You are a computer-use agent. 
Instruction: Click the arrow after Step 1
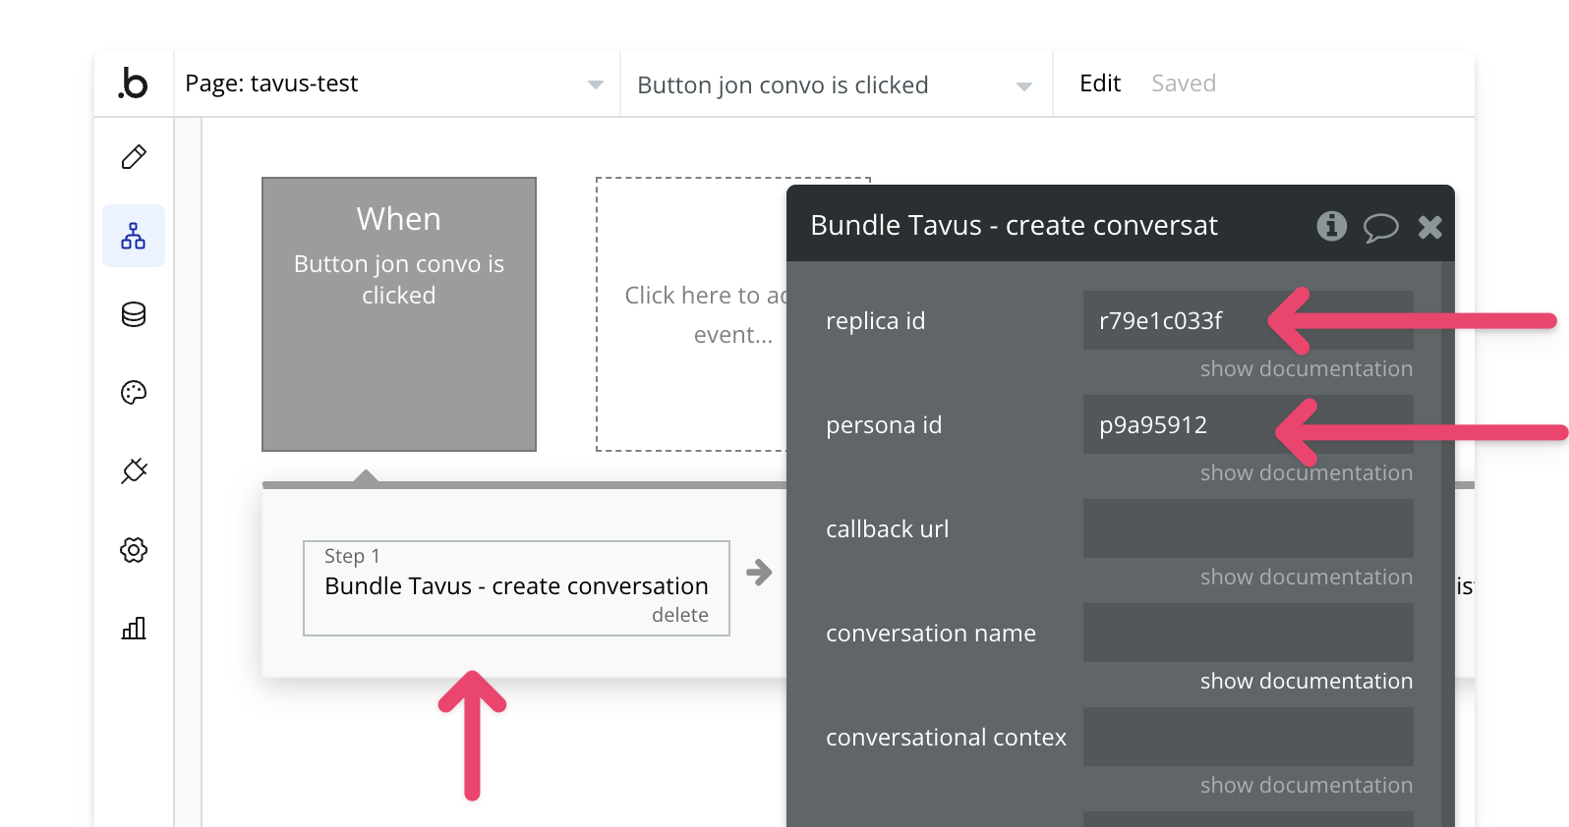(759, 573)
